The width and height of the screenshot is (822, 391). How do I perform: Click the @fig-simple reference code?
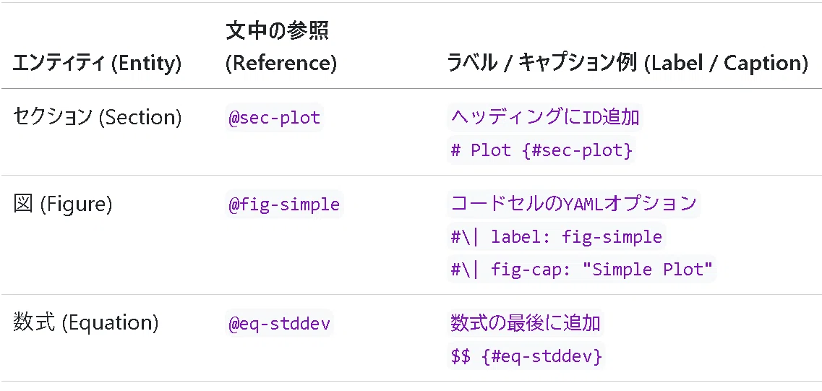point(283,204)
